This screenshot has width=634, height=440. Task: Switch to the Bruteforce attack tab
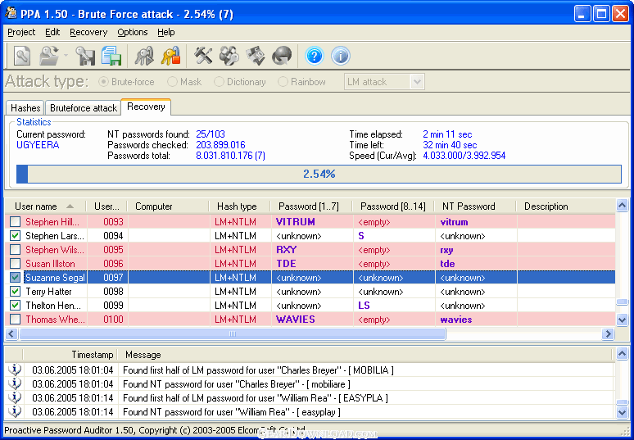(x=84, y=108)
